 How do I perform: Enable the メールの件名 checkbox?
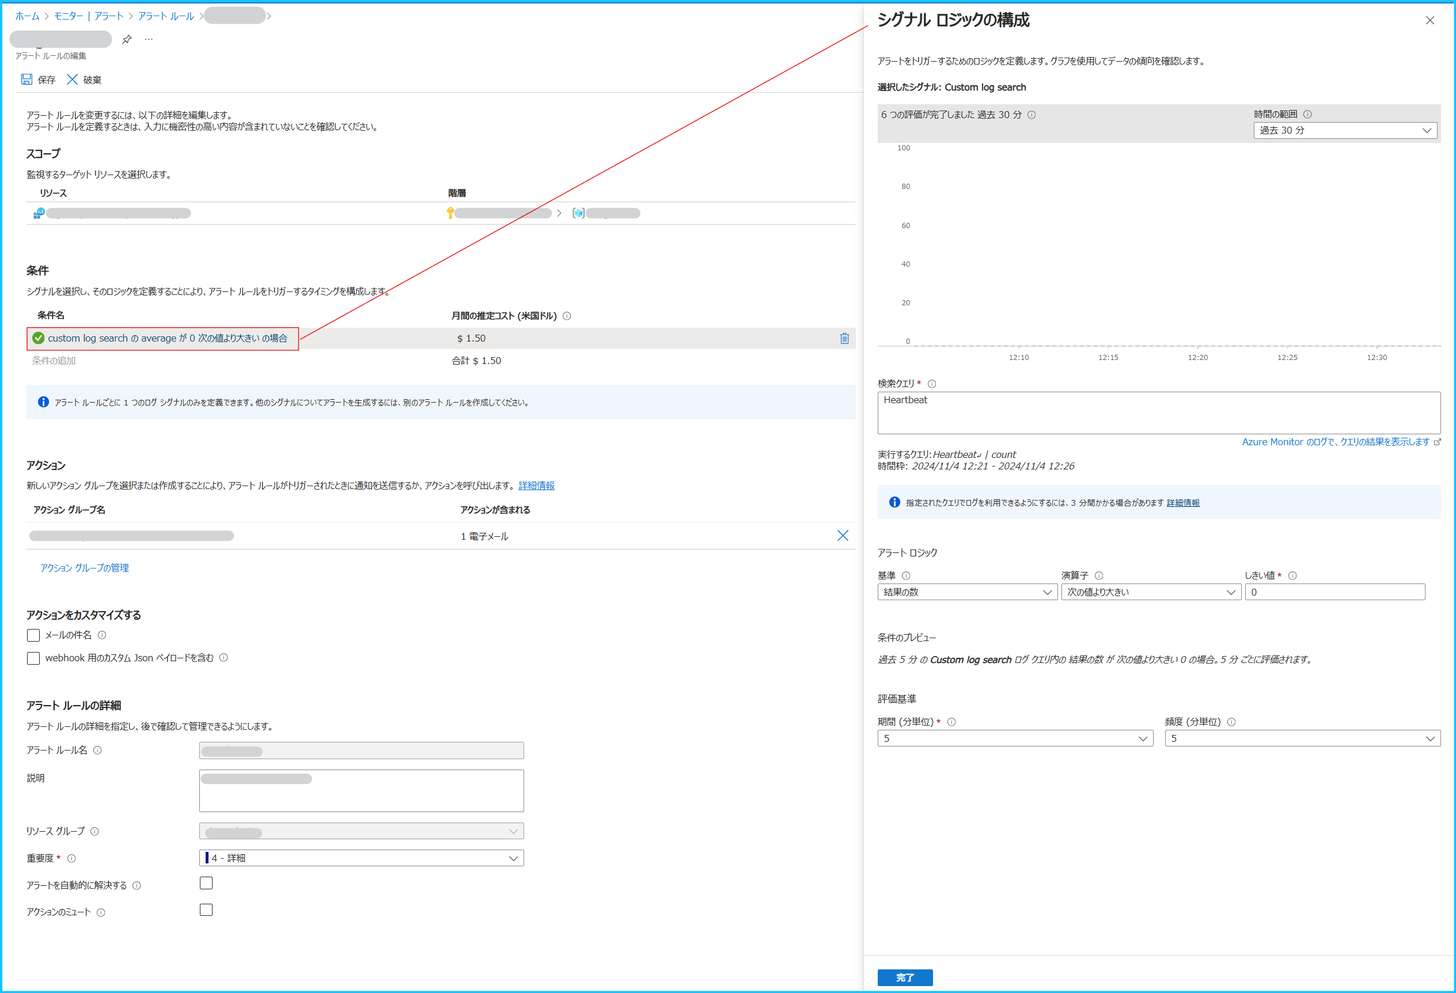click(x=33, y=635)
